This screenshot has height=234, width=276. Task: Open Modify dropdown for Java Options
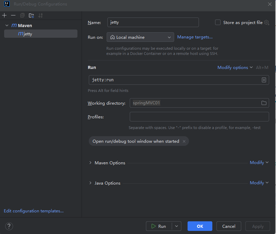click(259, 183)
